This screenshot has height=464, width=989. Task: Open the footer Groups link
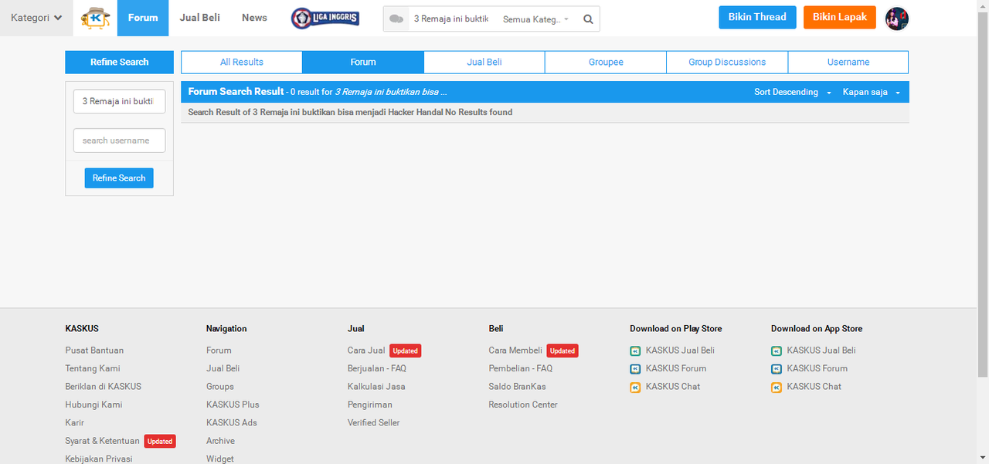pos(220,387)
